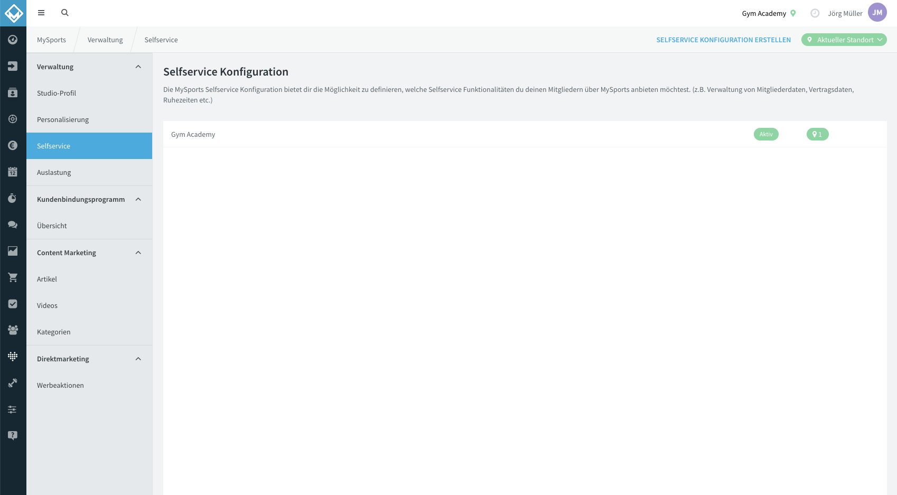This screenshot has width=897, height=495.
Task: Open the shopping cart icon in sidebar
Action: tap(13, 277)
